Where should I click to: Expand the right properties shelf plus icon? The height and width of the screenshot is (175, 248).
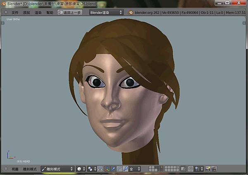(x=244, y=23)
